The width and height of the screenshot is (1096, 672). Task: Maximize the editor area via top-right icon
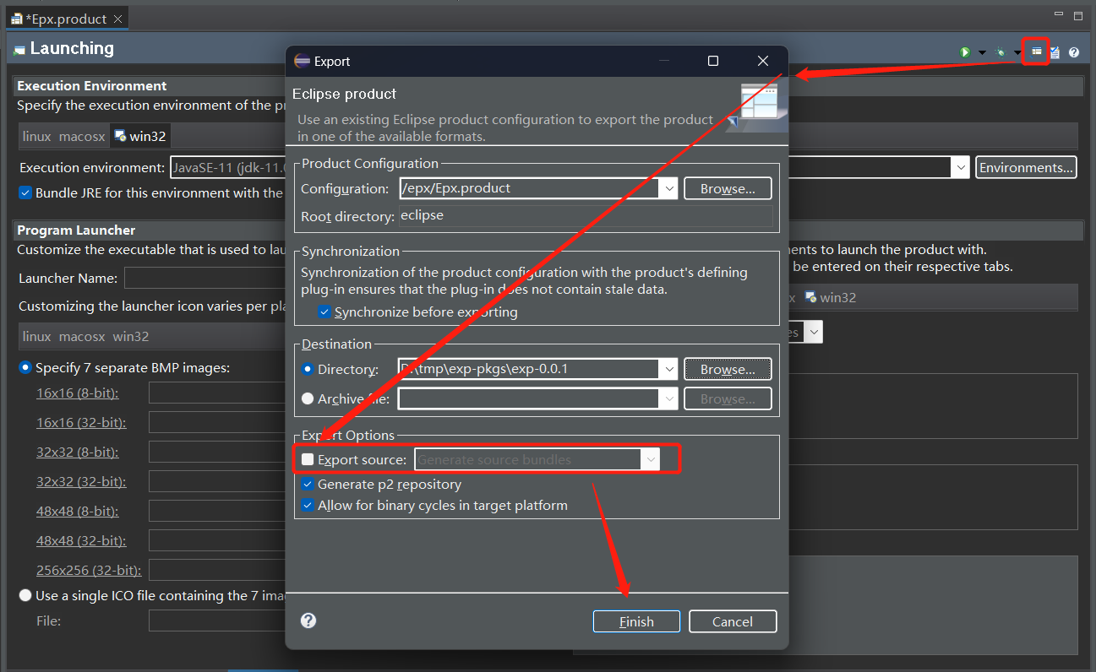coord(1078,15)
